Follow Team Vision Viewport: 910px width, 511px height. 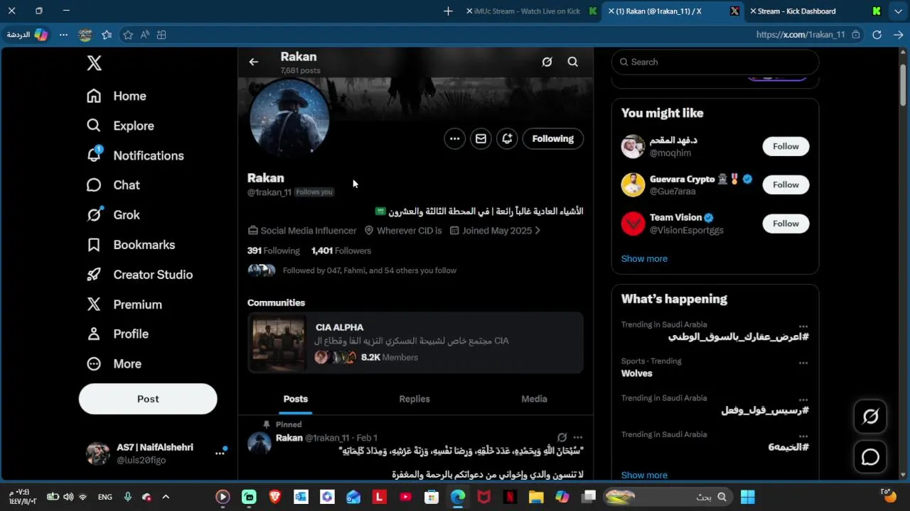(x=786, y=224)
